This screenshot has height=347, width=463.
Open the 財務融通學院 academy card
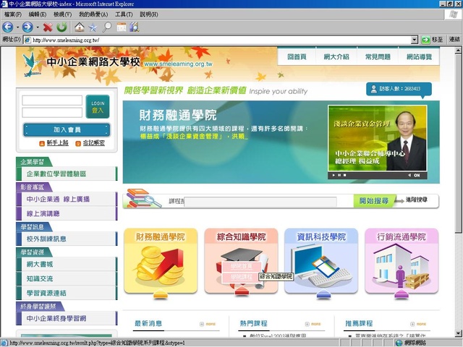pyautogui.click(x=161, y=260)
